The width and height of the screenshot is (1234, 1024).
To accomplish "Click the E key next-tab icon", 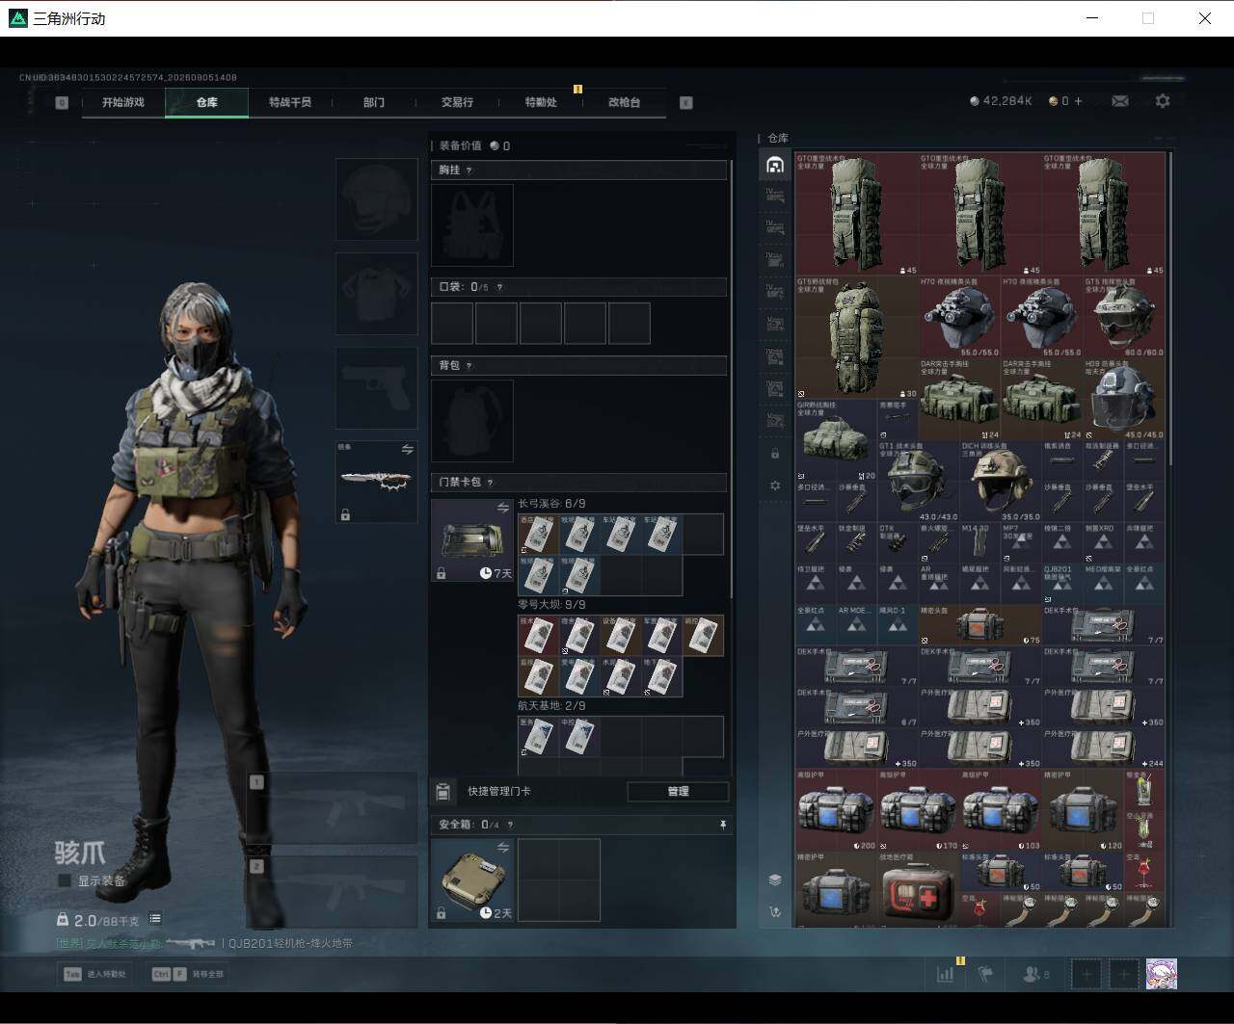I will (x=686, y=102).
